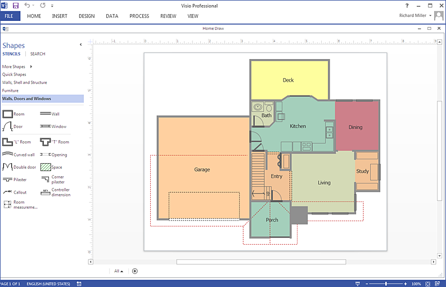Viewport: 446px width, 287px height.
Task: Click the horizontal scrollbar thumb
Action: pyautogui.click(x=261, y=262)
